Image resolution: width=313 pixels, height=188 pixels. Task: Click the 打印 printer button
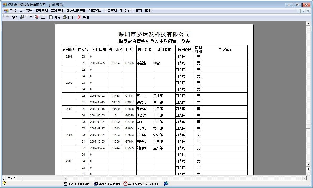coord(68,17)
